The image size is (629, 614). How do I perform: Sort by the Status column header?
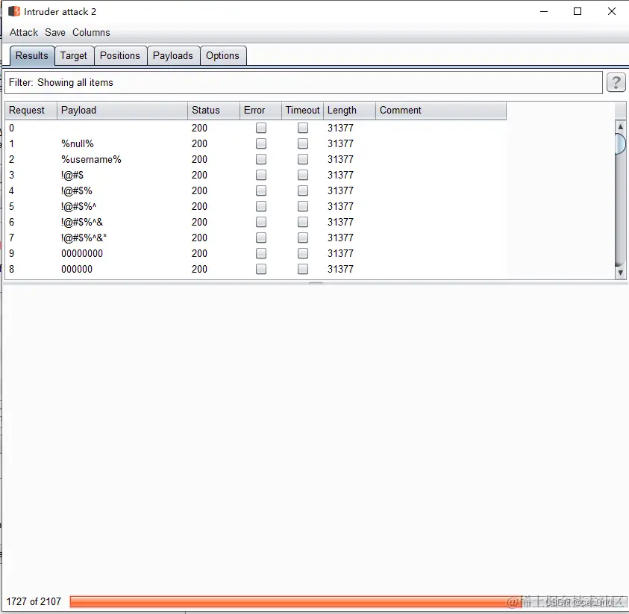[213, 111]
